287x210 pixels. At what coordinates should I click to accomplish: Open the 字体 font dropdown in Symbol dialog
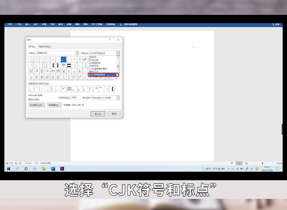click(x=77, y=53)
